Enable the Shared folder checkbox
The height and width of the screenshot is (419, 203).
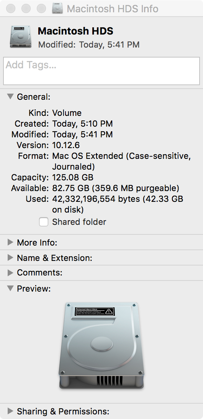[44, 222]
